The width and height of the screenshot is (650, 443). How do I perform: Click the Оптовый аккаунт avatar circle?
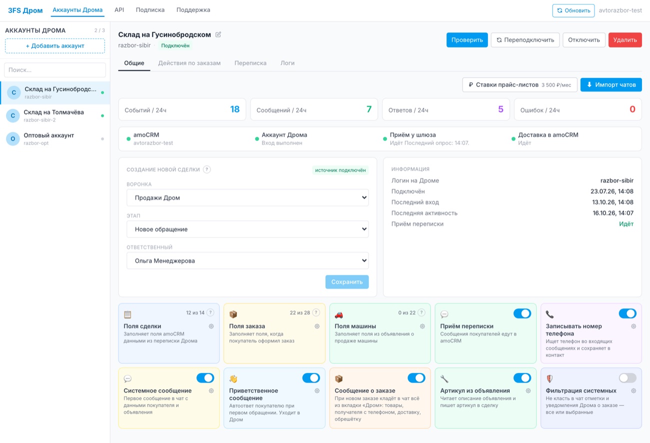13,138
